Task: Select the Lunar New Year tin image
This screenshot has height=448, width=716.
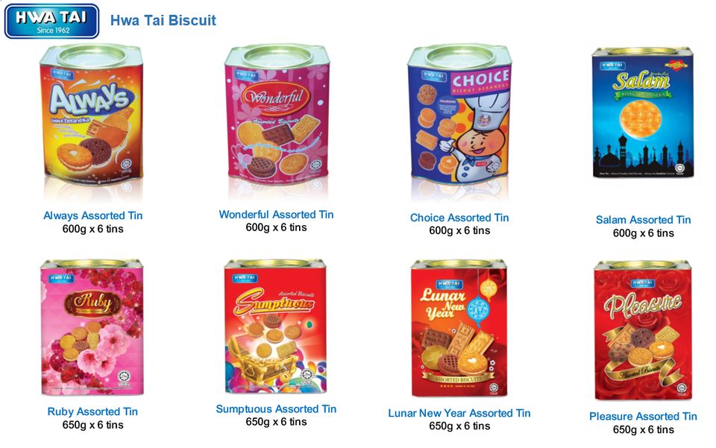Action: (459, 329)
